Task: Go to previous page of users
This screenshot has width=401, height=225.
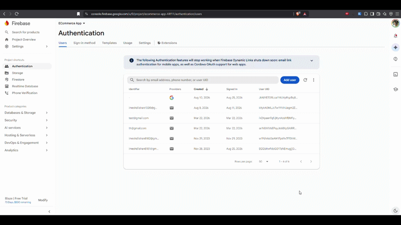Action: 301,161
